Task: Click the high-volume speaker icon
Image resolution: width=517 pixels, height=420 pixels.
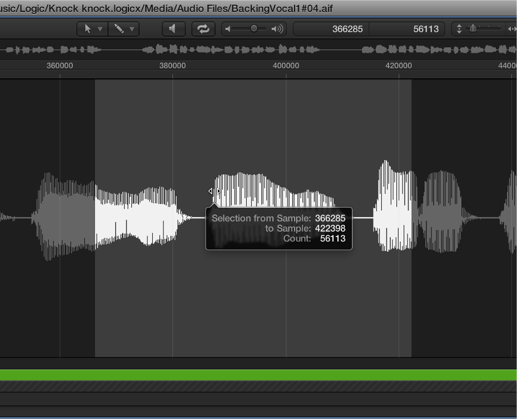Action: coord(277,29)
